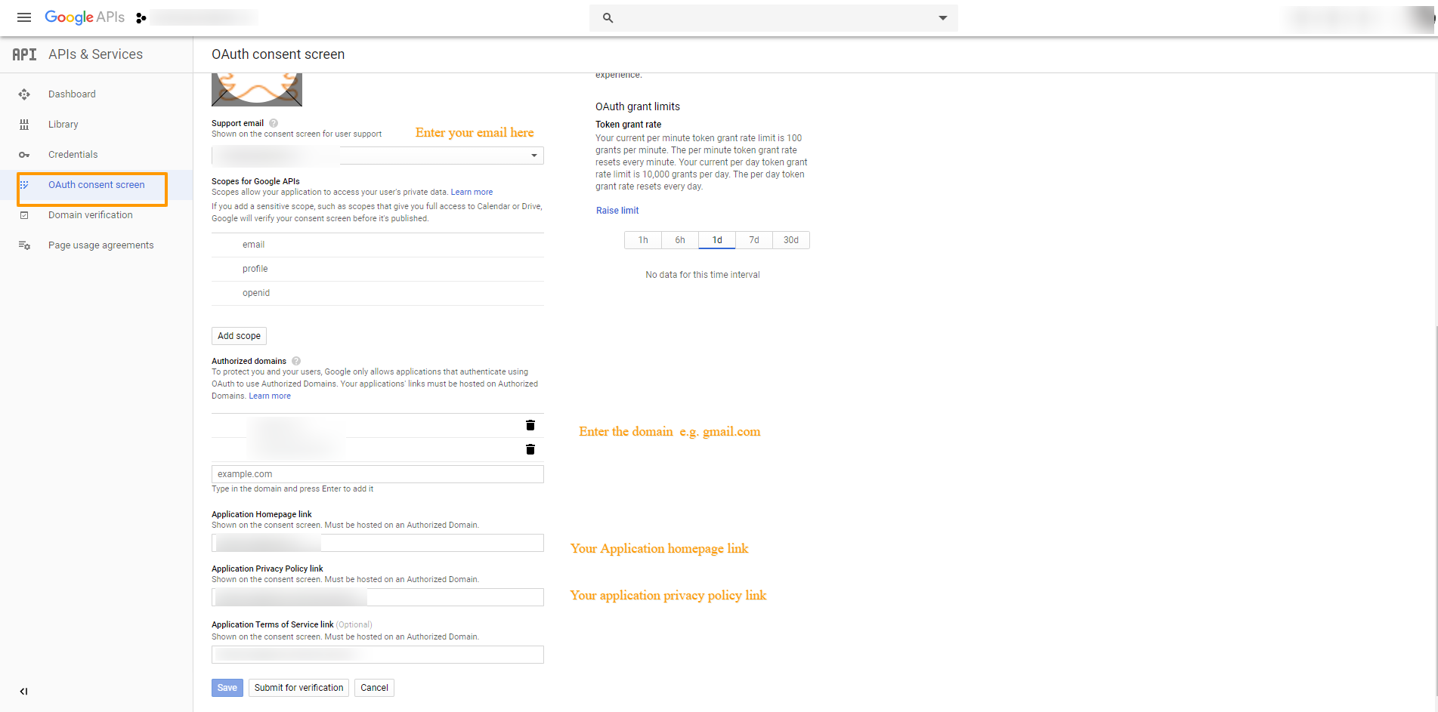Click the Terms of Service link field
The height and width of the screenshot is (712, 1438).
click(x=378, y=655)
